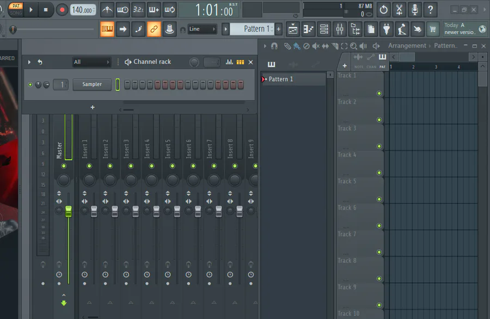Switch to PAT pattern mode
Screen dimensions: 490x319
pos(16,6)
